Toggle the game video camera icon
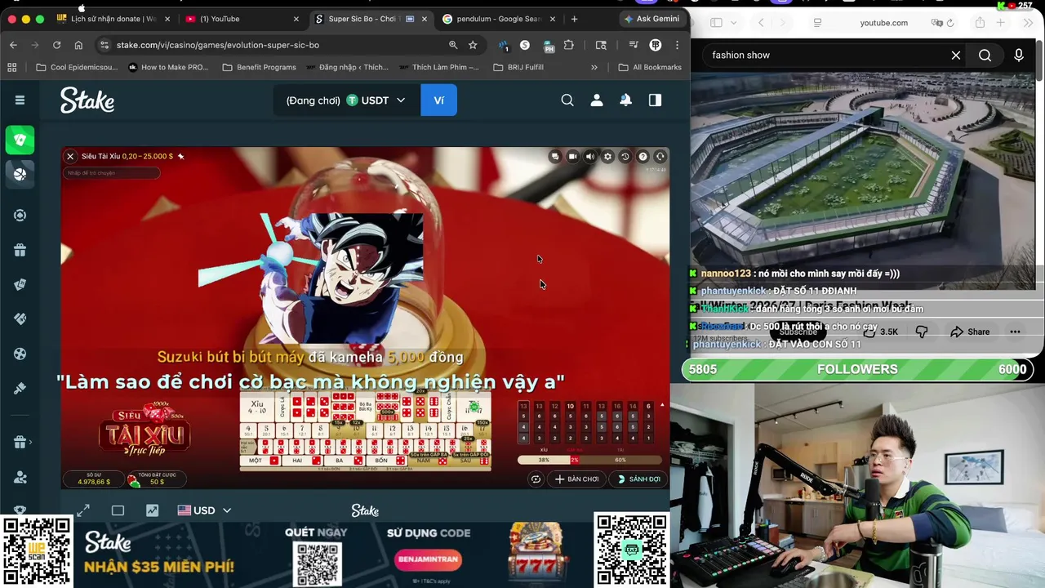The width and height of the screenshot is (1045, 588). point(572,157)
